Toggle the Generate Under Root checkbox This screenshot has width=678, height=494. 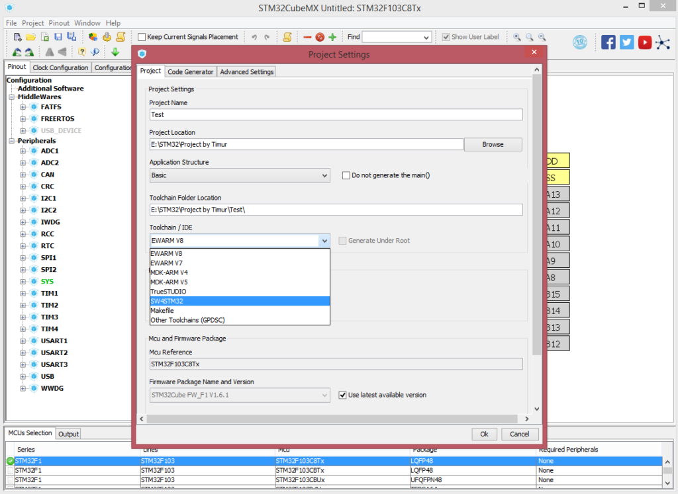pyautogui.click(x=342, y=241)
